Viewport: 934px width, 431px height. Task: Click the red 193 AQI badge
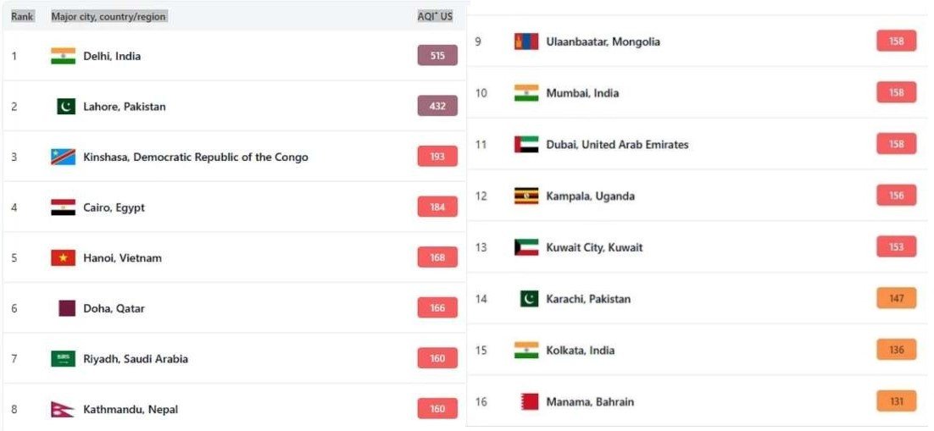pyautogui.click(x=437, y=157)
